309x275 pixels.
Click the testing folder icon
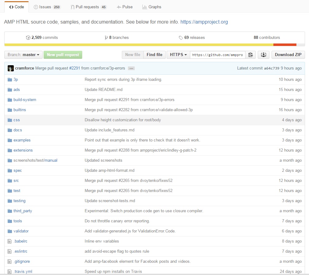click(10, 201)
